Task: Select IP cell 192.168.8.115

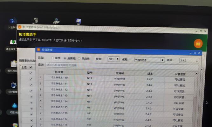Action: 59,107
